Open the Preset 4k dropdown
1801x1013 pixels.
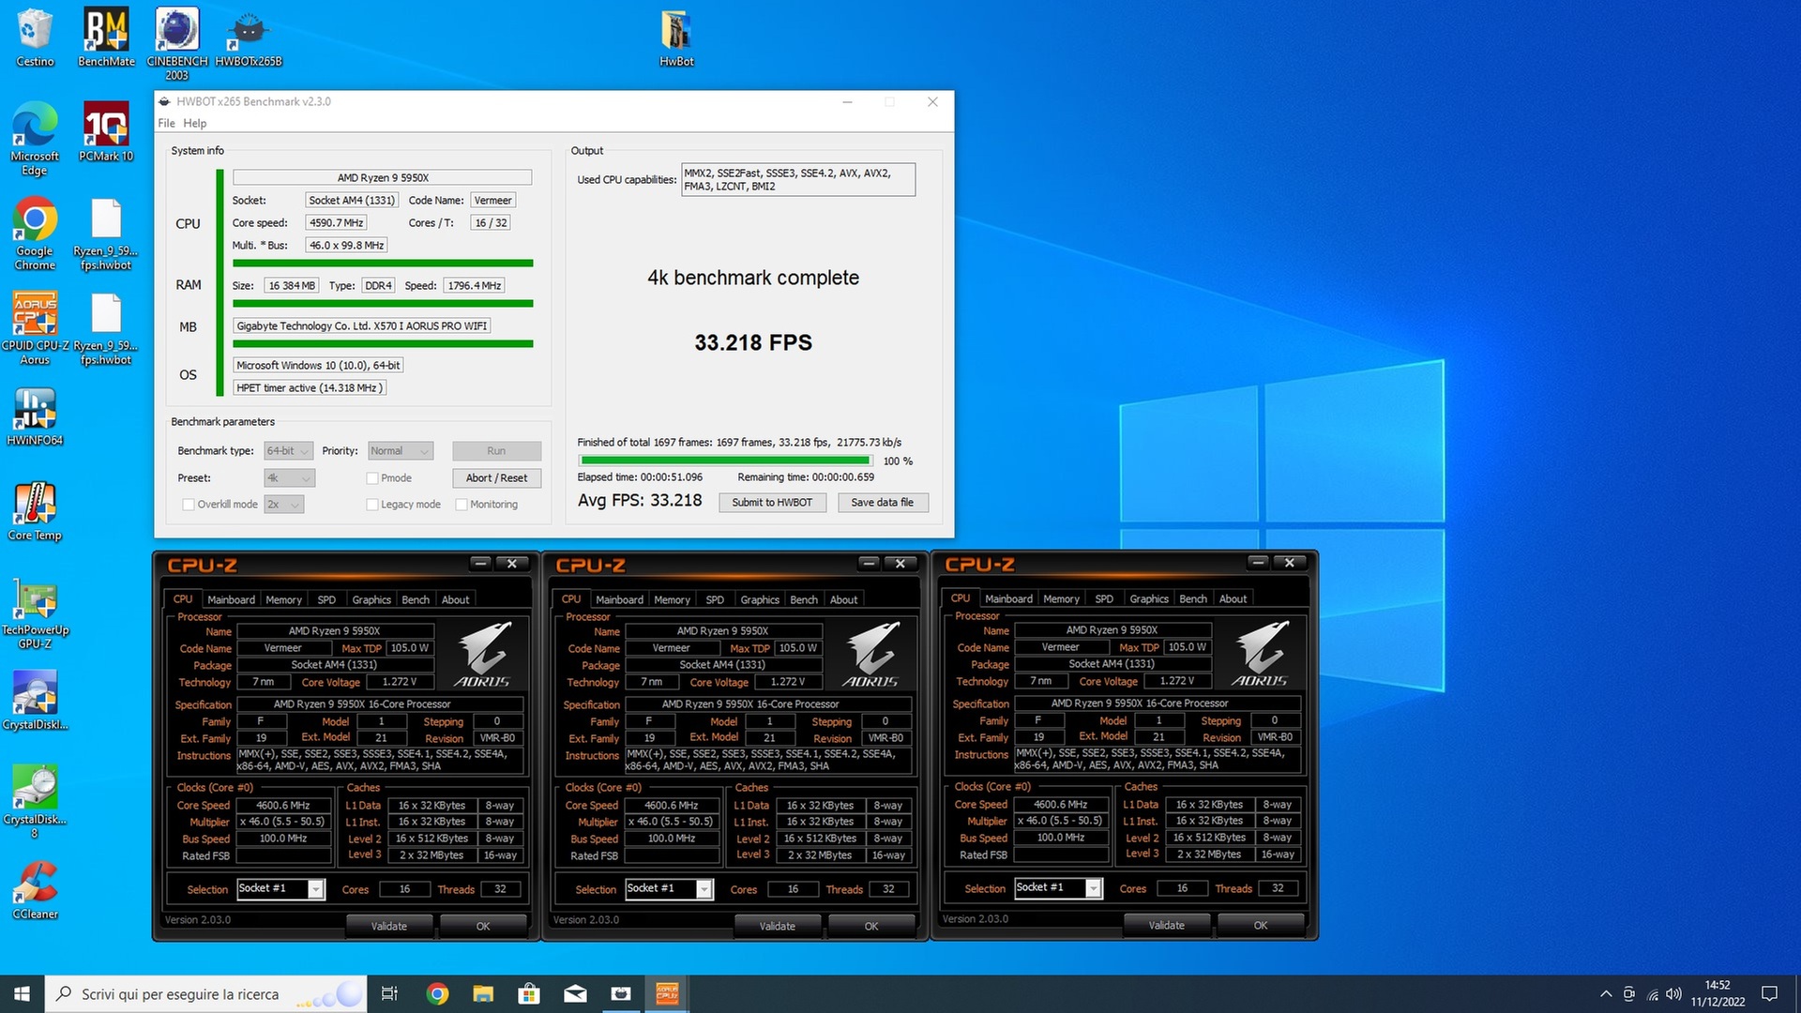(x=290, y=478)
